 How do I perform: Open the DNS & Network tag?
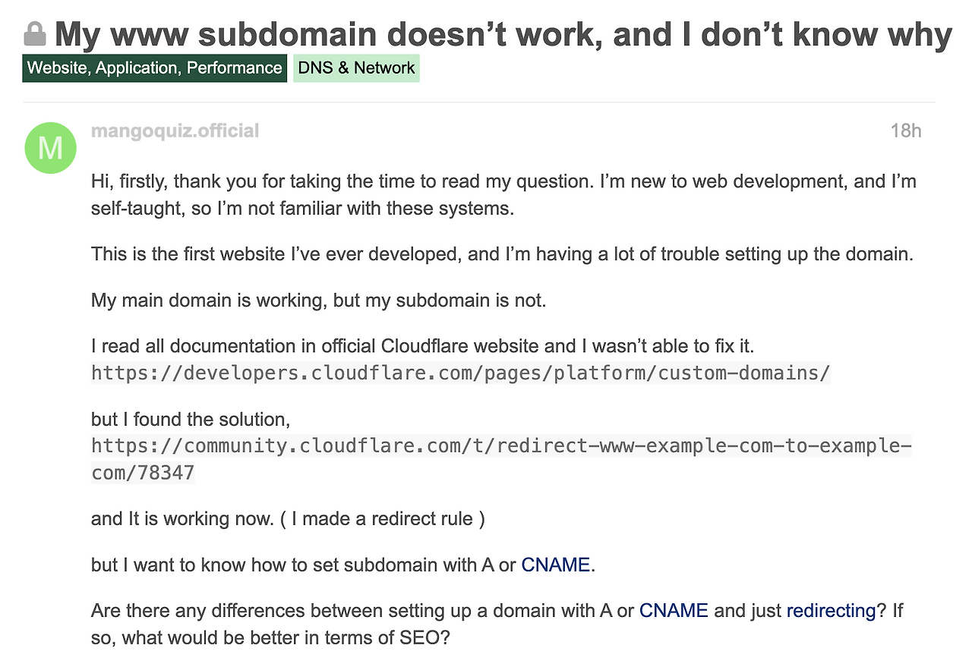coord(356,68)
